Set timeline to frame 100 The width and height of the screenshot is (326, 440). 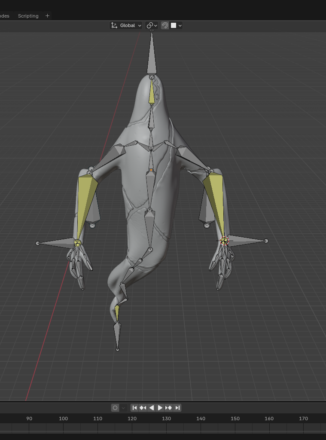pos(64,419)
